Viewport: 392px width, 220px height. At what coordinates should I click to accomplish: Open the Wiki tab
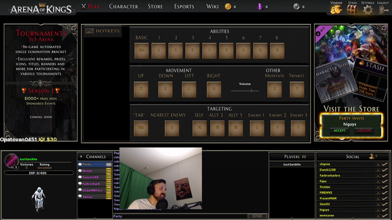[x=213, y=6]
